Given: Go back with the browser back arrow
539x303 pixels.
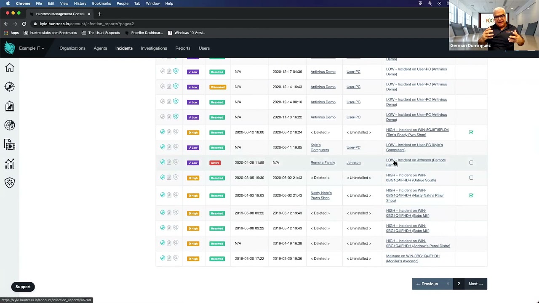Looking at the screenshot, I should (6, 24).
